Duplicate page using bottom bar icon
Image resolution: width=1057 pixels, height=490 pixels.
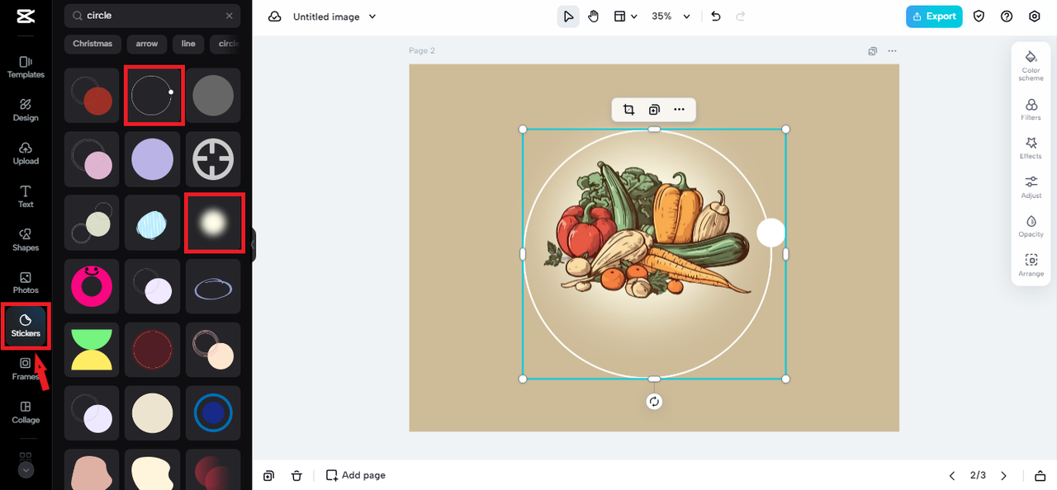pyautogui.click(x=269, y=476)
